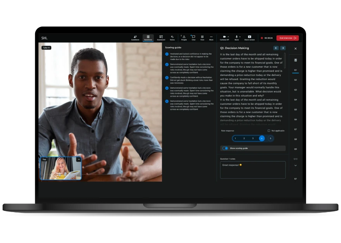Go to next question with right arrow
Screen dimensions: 341x243
[283, 48]
